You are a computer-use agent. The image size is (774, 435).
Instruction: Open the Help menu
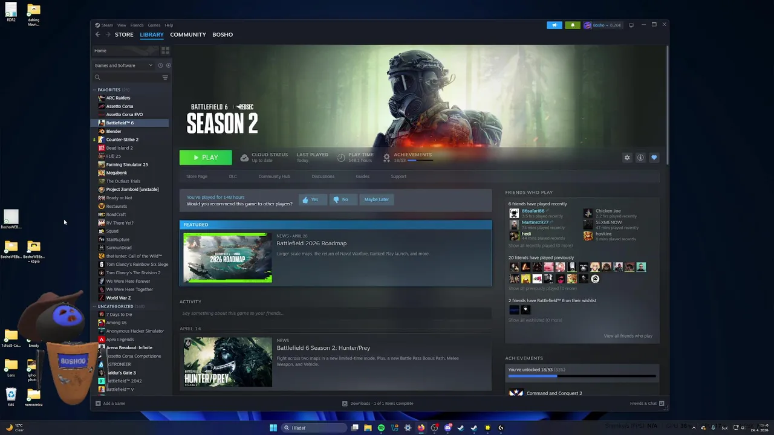click(x=169, y=25)
